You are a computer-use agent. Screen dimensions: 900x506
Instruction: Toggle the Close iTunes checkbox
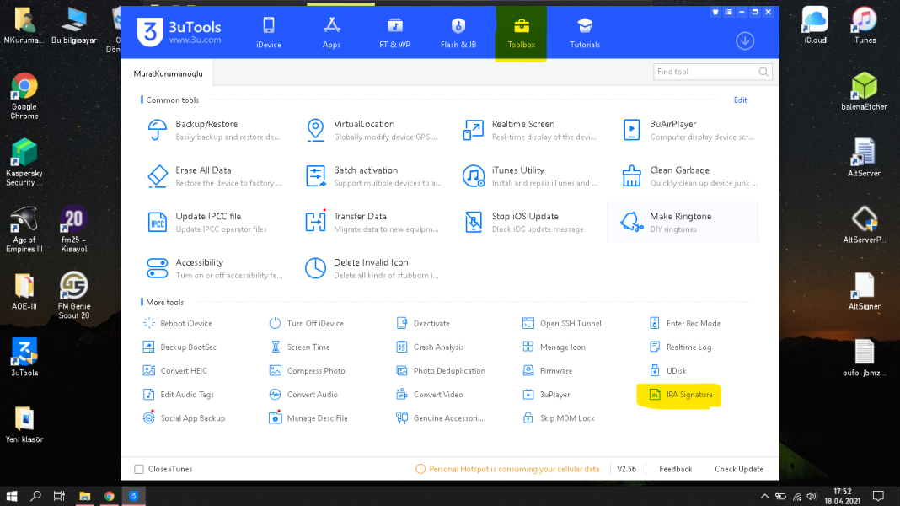coord(139,469)
